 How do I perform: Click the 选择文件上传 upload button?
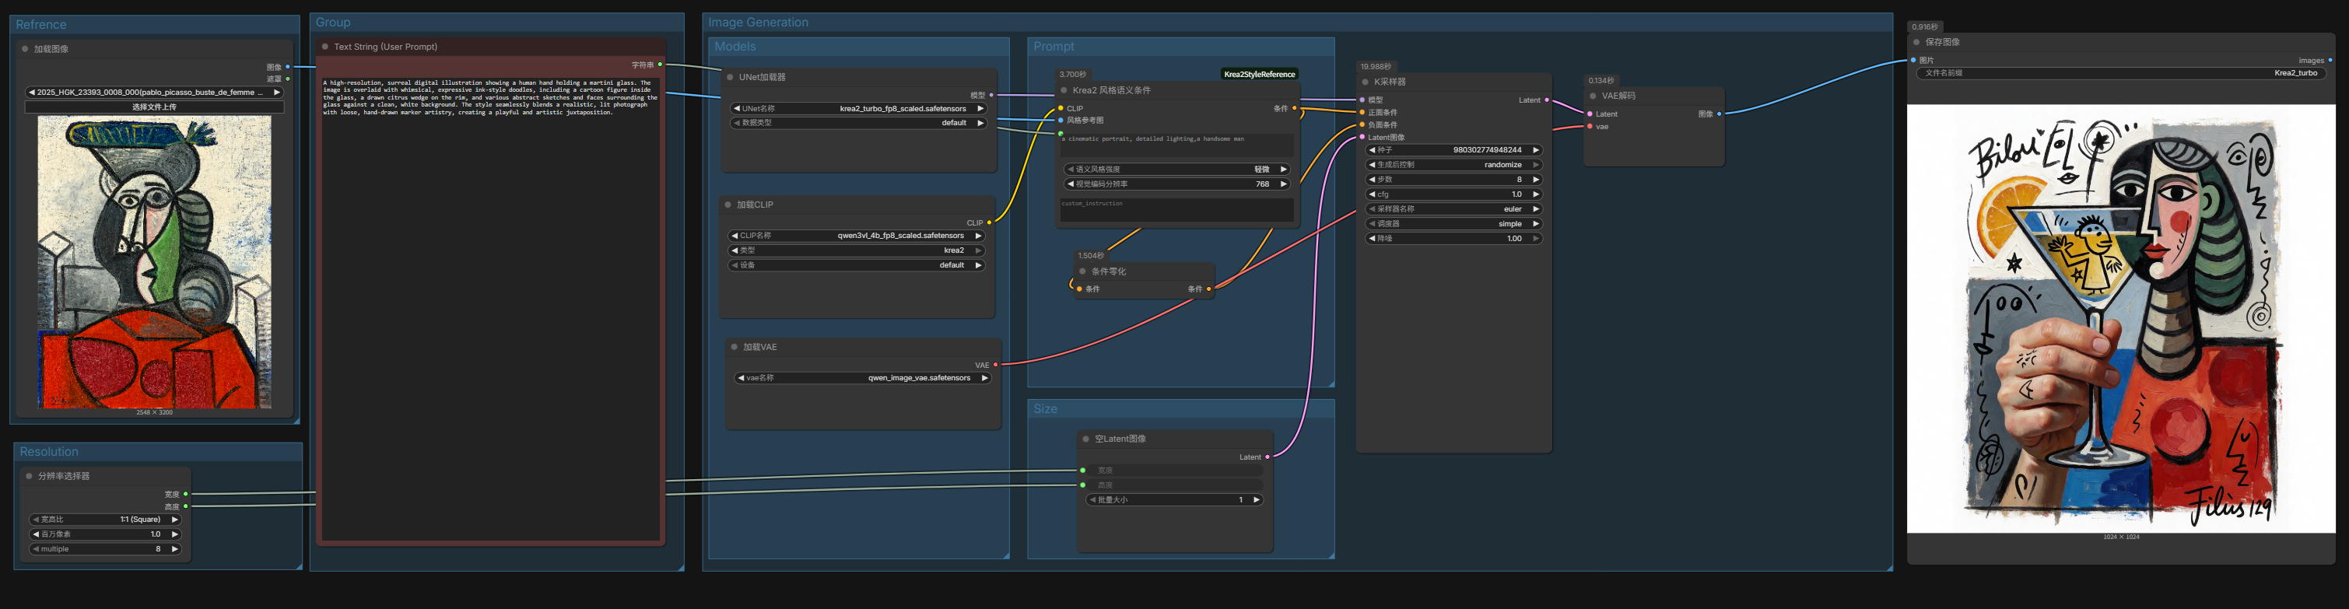coord(154,107)
